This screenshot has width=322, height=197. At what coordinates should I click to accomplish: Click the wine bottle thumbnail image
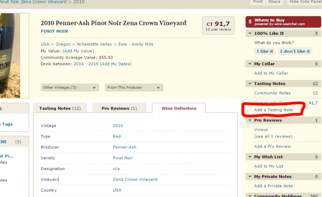[x=10, y=55]
